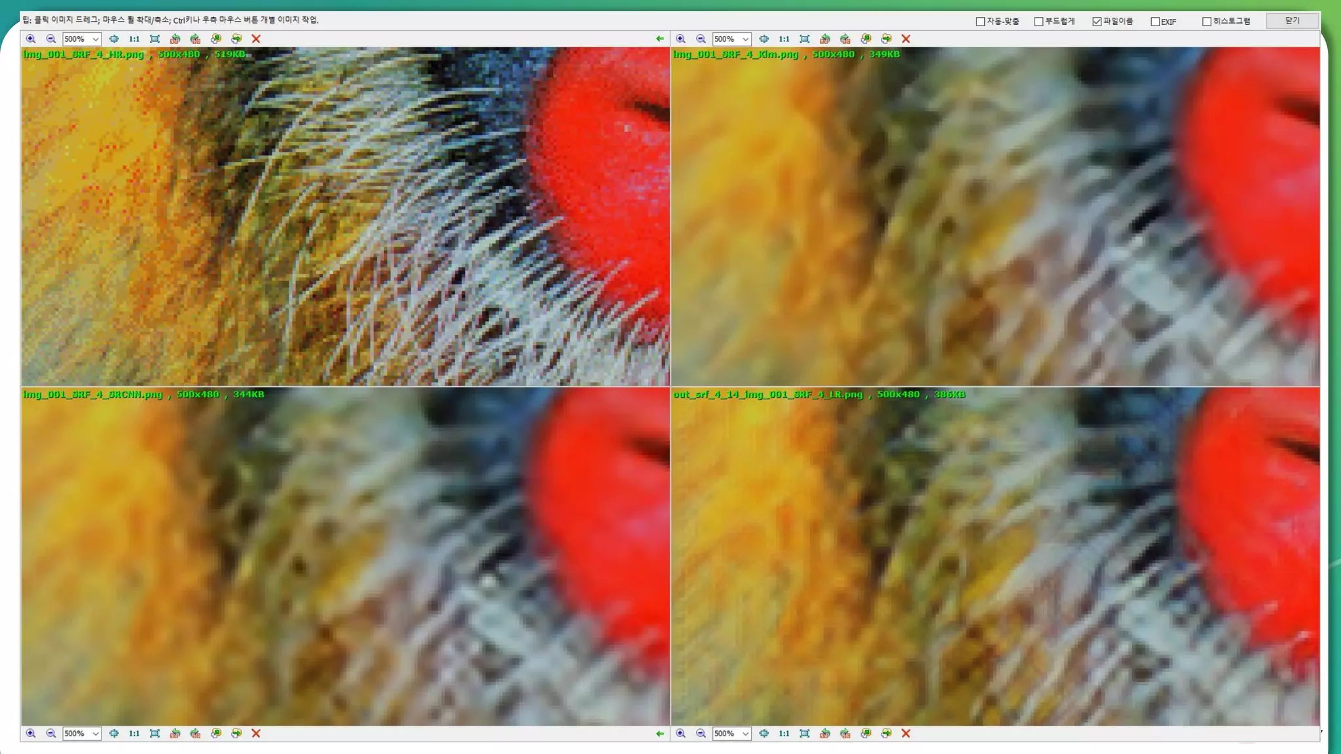Open the 500% zoom dropdown above Kim.png
The width and height of the screenshot is (1341, 754).
(745, 39)
